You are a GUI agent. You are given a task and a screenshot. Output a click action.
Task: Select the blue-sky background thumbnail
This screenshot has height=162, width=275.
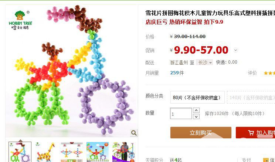click(x=98, y=152)
